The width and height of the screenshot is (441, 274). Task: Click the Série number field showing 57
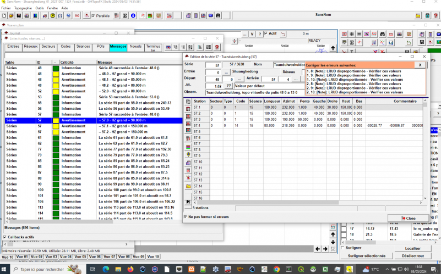pyautogui.click(x=213, y=65)
